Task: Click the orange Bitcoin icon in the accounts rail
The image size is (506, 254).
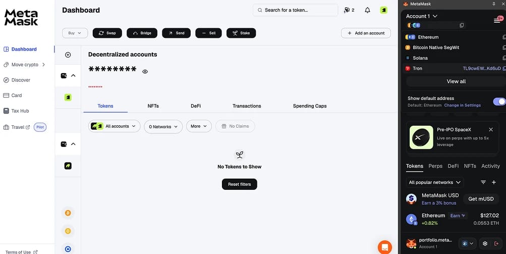Action: click(x=68, y=213)
